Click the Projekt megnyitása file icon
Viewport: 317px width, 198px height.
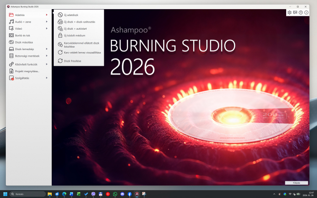tap(12, 71)
